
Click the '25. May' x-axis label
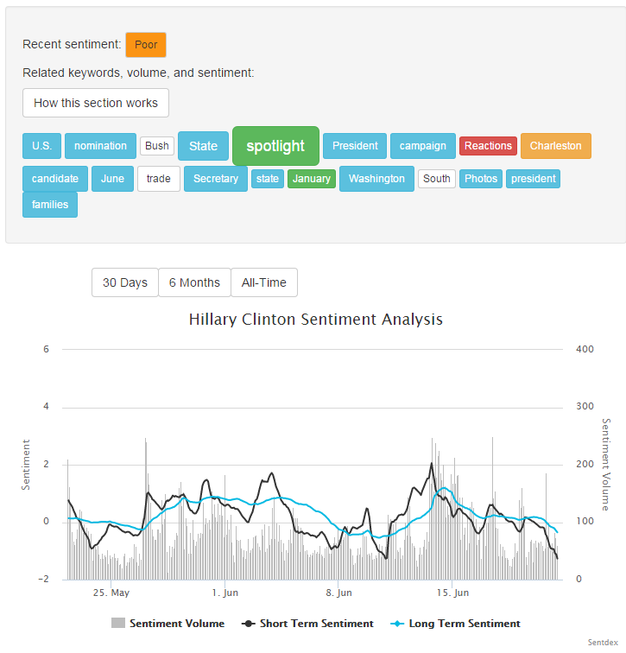(111, 593)
